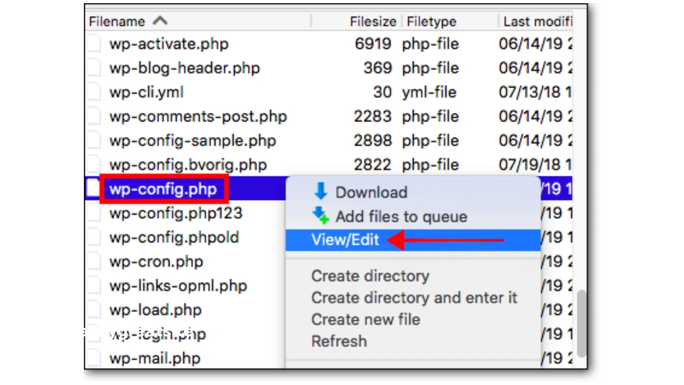The height and width of the screenshot is (385, 684).
Task: Select the wp-activate.php file
Action: [x=169, y=44]
